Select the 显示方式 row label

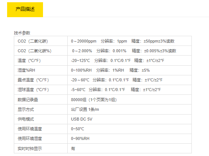point(41,109)
